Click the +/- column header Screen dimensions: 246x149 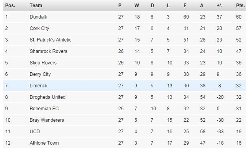point(220,5)
